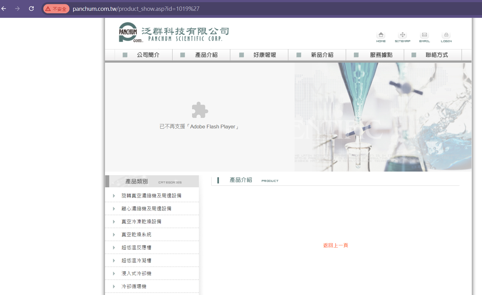Image resolution: width=482 pixels, height=295 pixels.
Task: Open the 好康報報 menu item
Action: (259, 55)
